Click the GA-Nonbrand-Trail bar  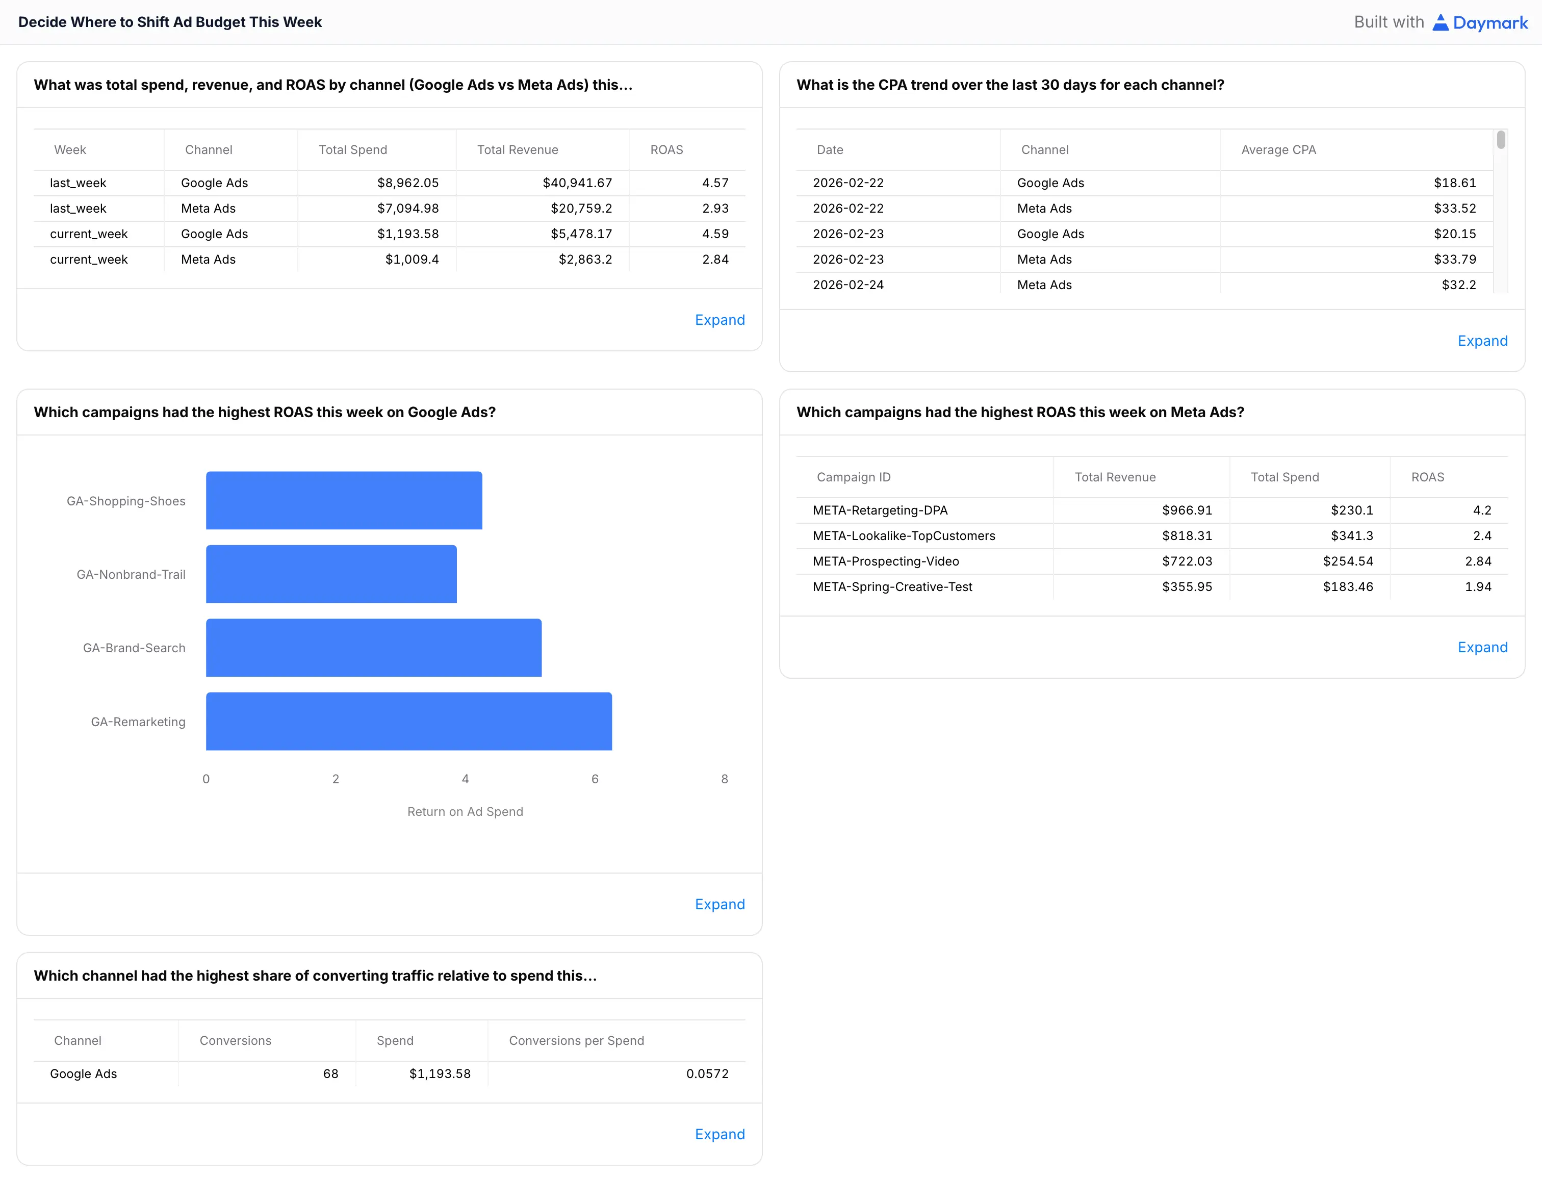(331, 574)
